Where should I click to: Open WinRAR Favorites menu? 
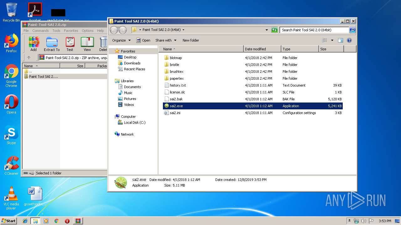[71, 31]
